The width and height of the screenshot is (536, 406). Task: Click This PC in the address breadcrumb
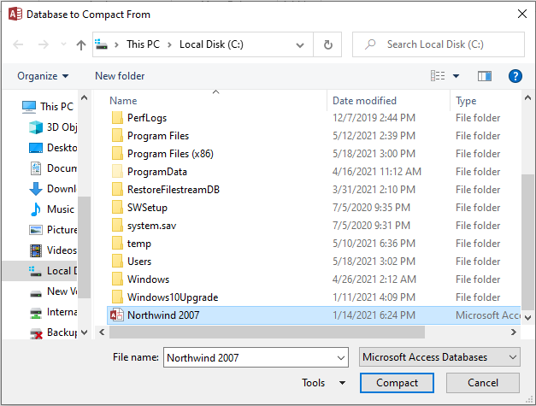(x=143, y=44)
